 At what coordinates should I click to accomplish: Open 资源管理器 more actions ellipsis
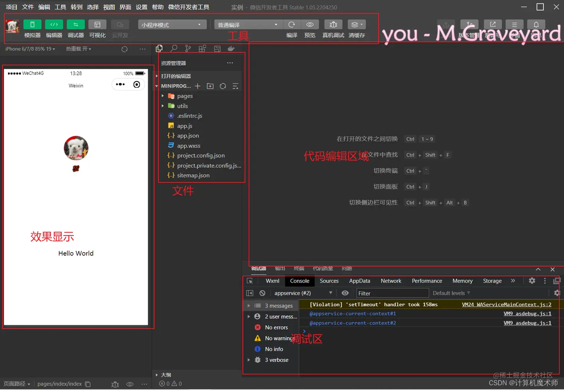pos(230,63)
